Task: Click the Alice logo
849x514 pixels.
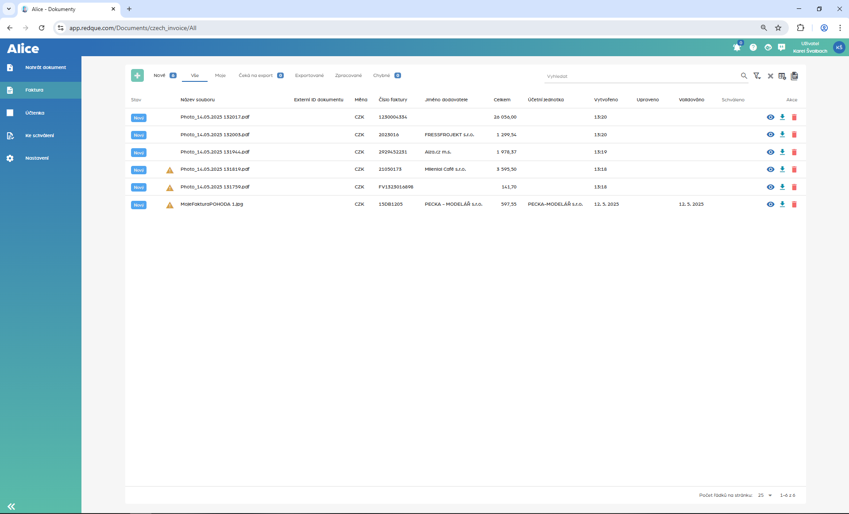Action: 23,48
